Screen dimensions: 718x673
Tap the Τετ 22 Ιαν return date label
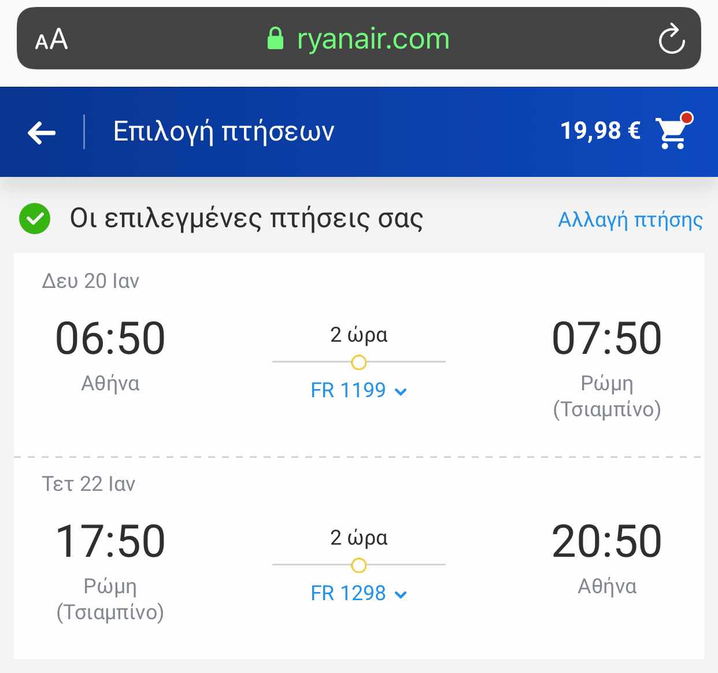88,484
